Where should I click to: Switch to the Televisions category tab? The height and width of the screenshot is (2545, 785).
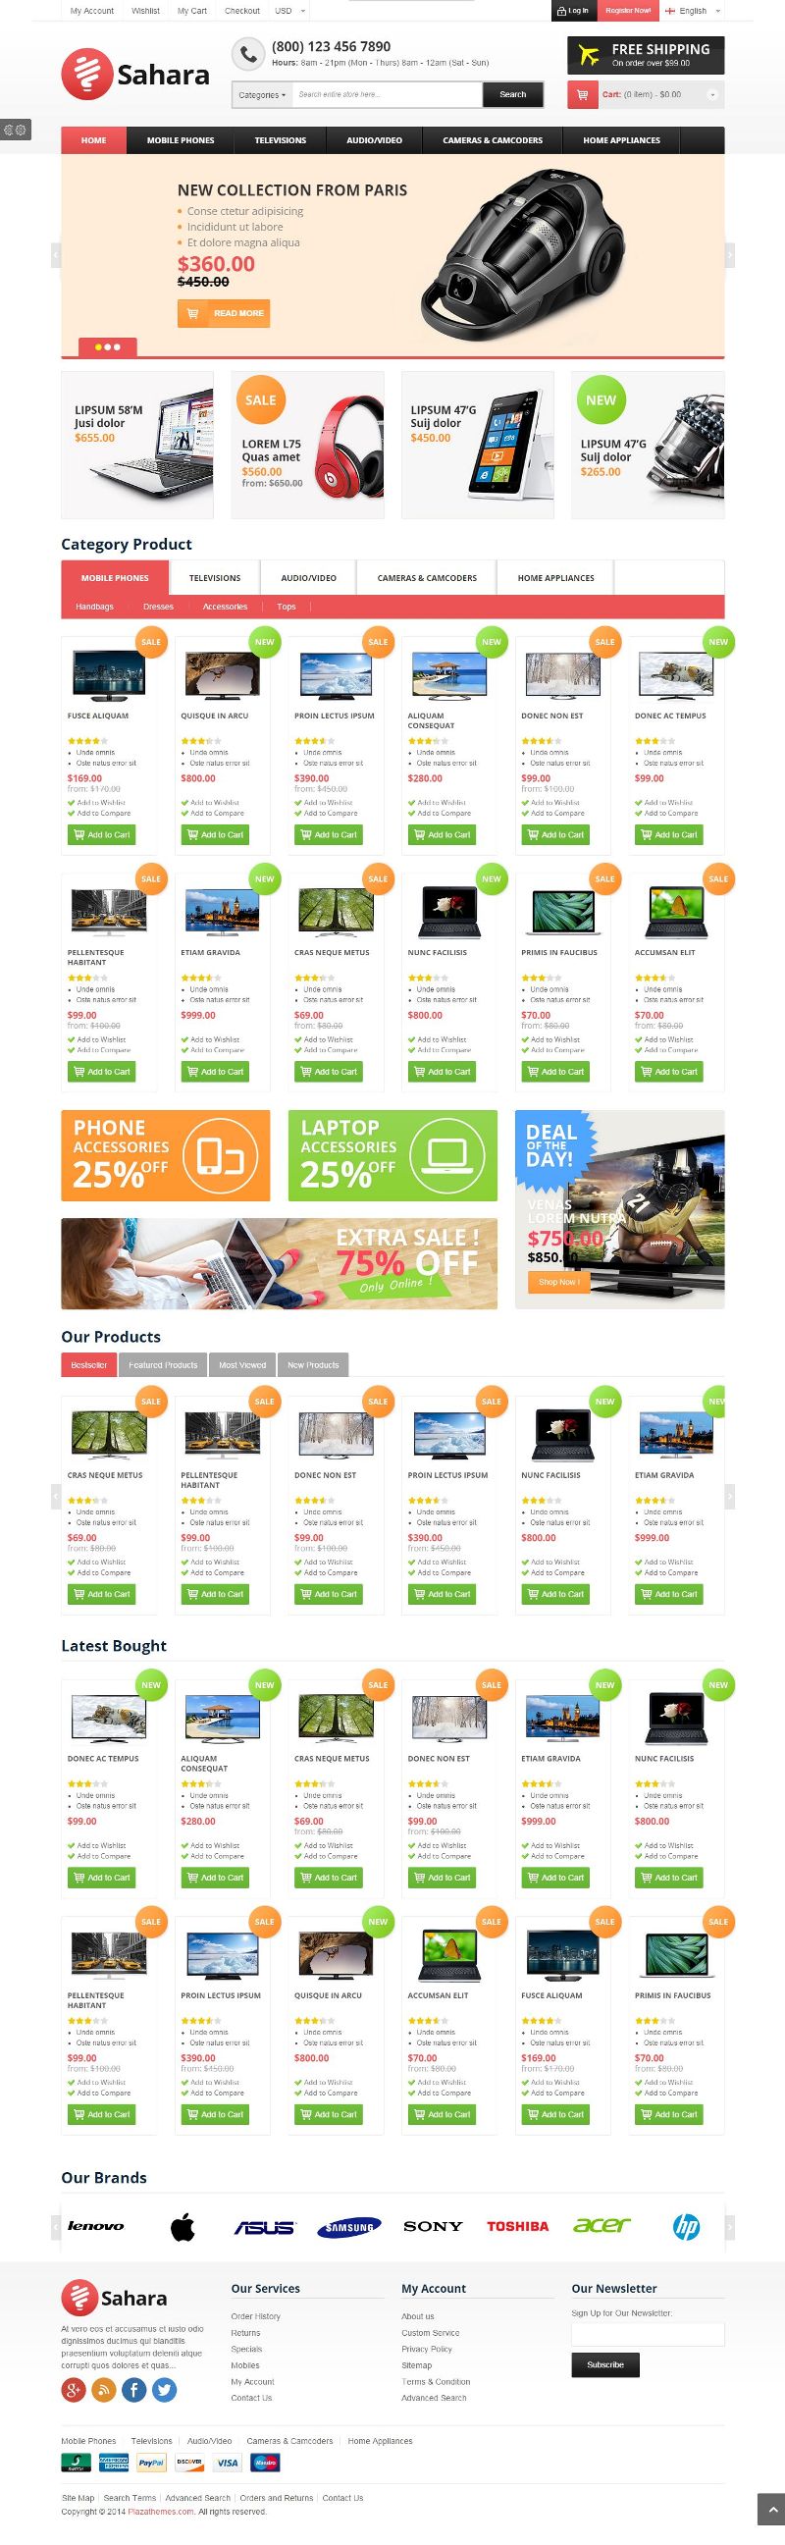tap(215, 578)
